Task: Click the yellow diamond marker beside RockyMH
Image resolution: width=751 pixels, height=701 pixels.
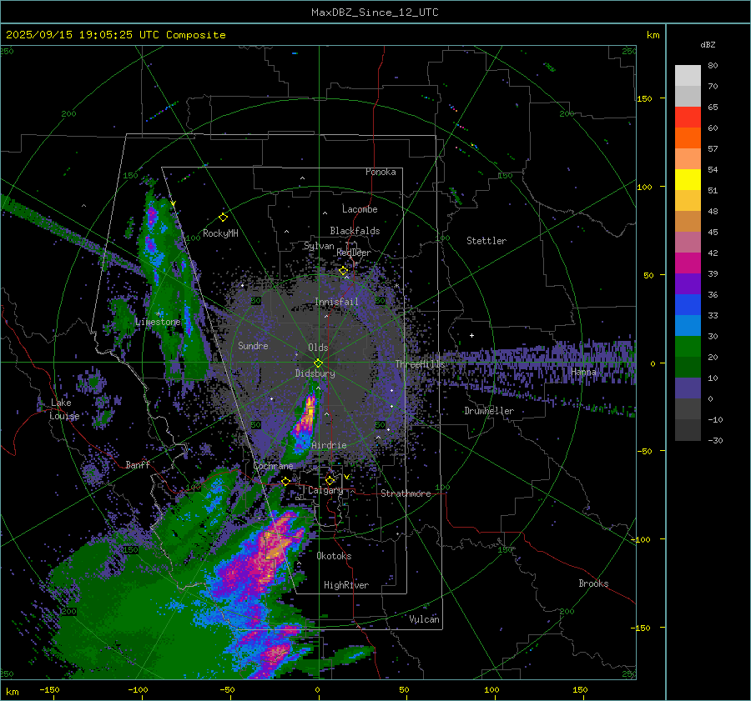Action: pos(223,218)
